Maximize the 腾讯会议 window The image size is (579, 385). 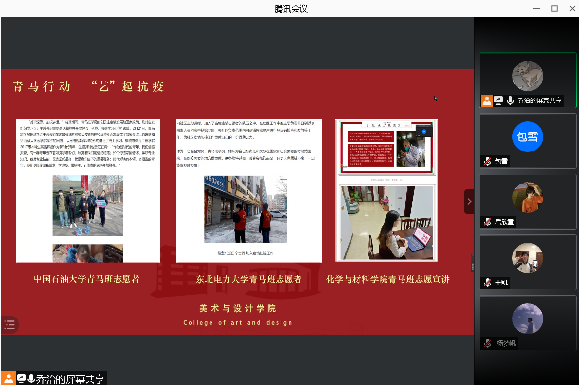click(x=554, y=8)
